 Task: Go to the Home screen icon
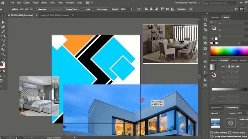coord(3,3)
